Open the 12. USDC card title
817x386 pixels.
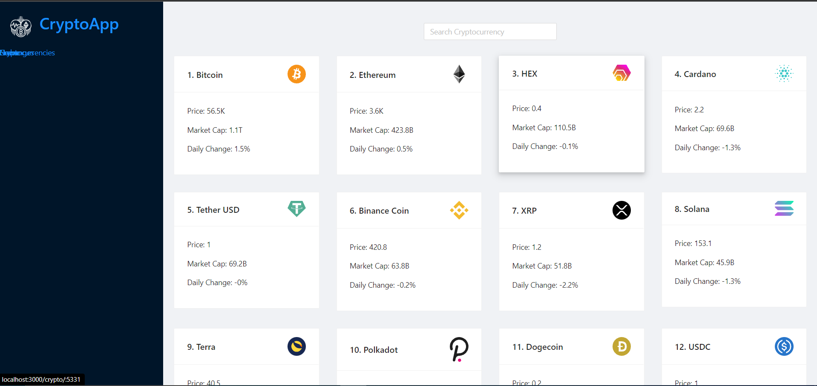coord(693,347)
